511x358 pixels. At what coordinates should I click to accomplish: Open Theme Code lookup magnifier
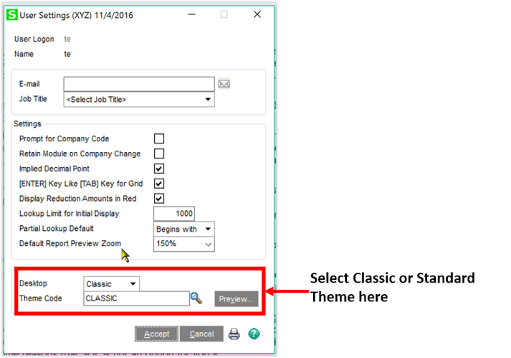(x=196, y=298)
